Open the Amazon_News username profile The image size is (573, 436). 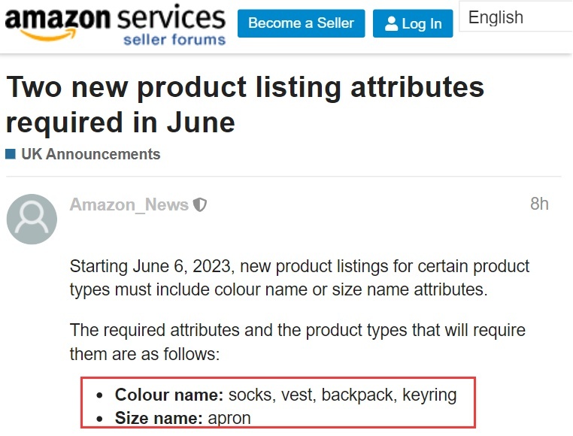click(x=129, y=204)
